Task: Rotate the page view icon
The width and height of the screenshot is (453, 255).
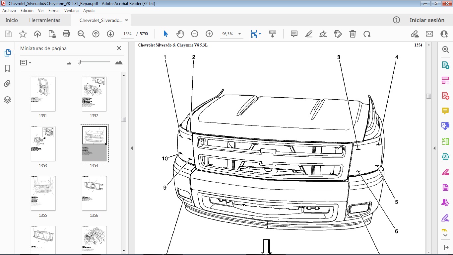Action: point(367,34)
